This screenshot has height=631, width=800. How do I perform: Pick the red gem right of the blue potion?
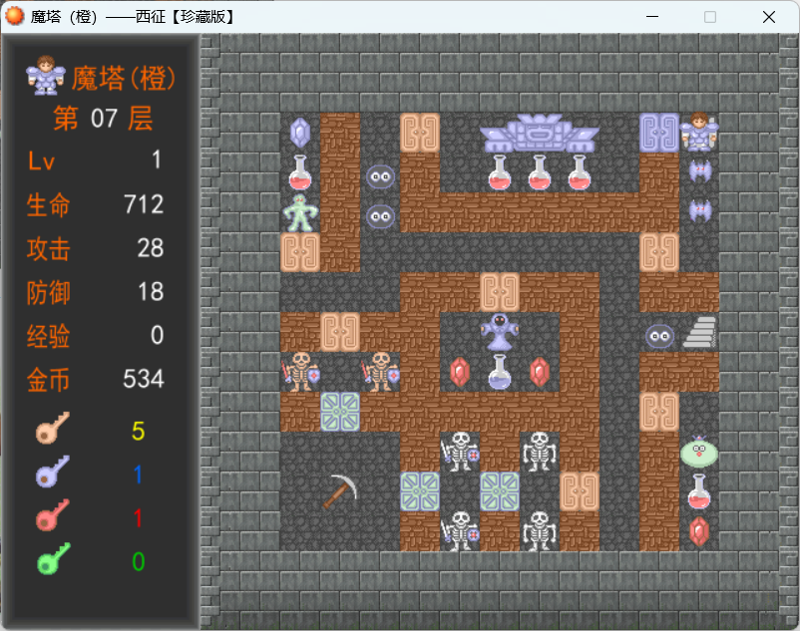[x=540, y=372]
